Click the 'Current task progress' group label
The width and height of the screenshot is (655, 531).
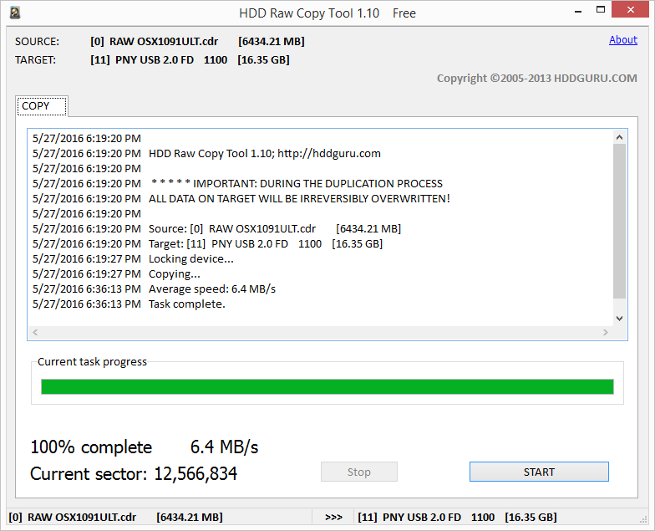click(x=92, y=361)
